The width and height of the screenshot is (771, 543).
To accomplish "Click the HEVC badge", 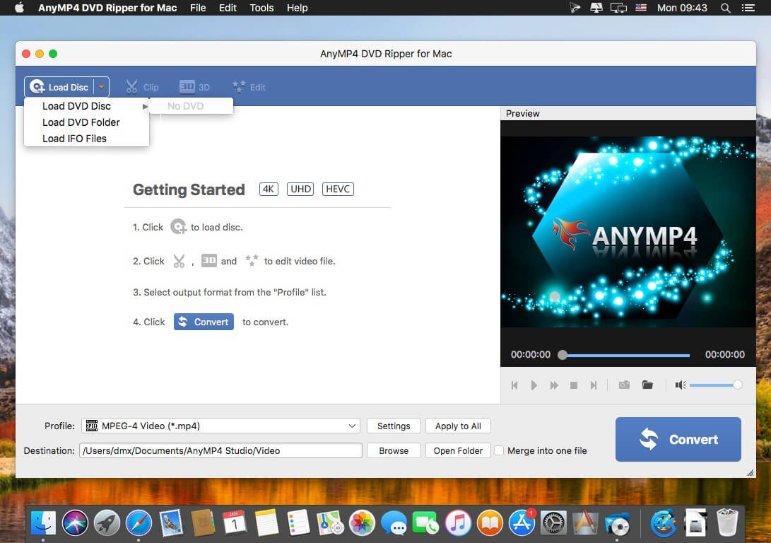I will [x=338, y=189].
